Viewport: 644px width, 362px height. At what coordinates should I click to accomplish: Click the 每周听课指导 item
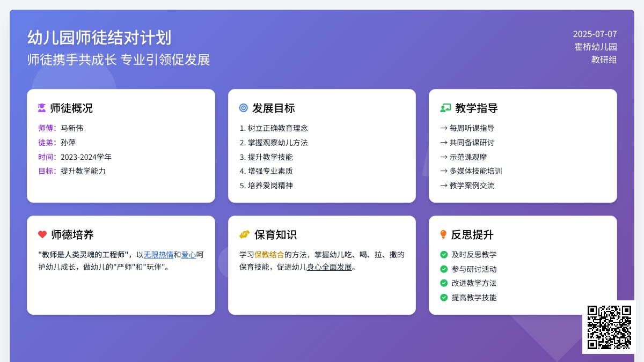(x=467, y=128)
